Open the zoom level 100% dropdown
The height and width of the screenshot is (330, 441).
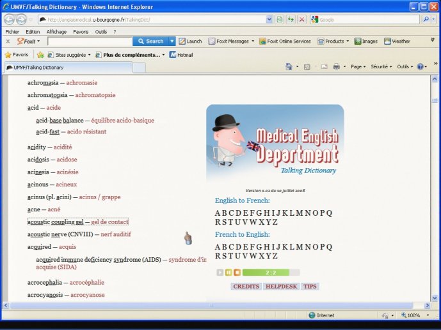click(x=428, y=315)
